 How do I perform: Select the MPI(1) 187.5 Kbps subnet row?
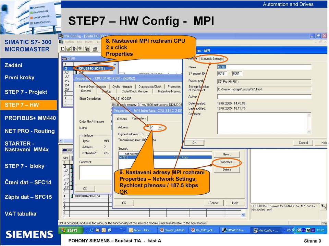(165, 157)
